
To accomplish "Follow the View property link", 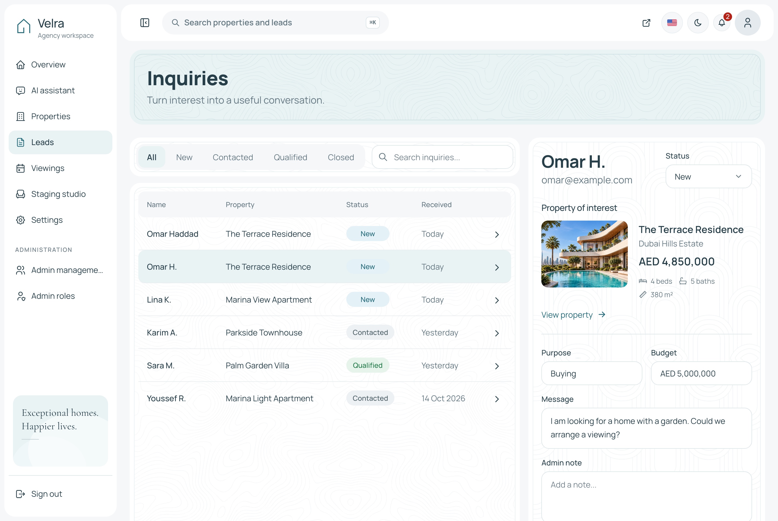I will click(573, 315).
